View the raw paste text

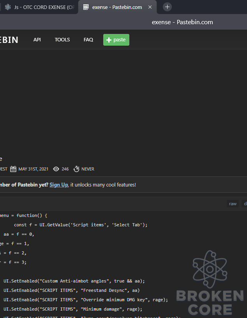coord(233,204)
